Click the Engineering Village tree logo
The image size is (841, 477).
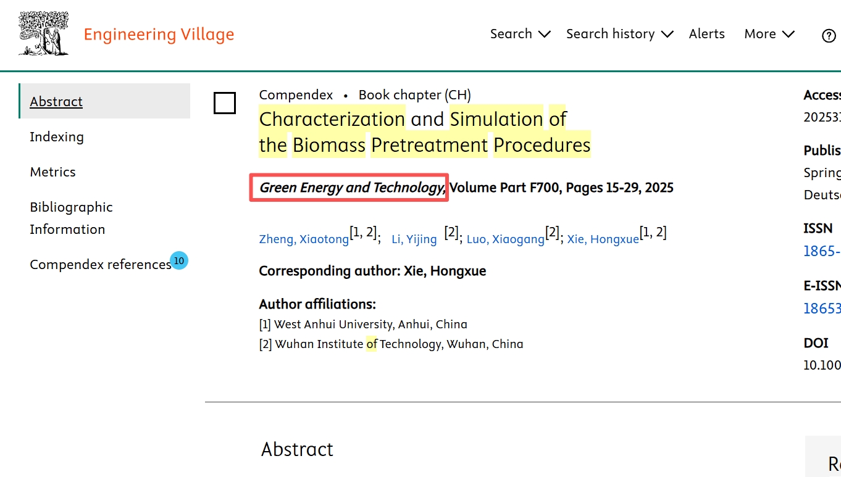tap(43, 34)
